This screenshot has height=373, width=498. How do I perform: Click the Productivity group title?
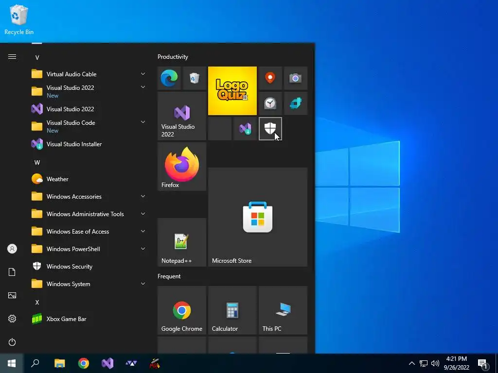[x=173, y=57]
